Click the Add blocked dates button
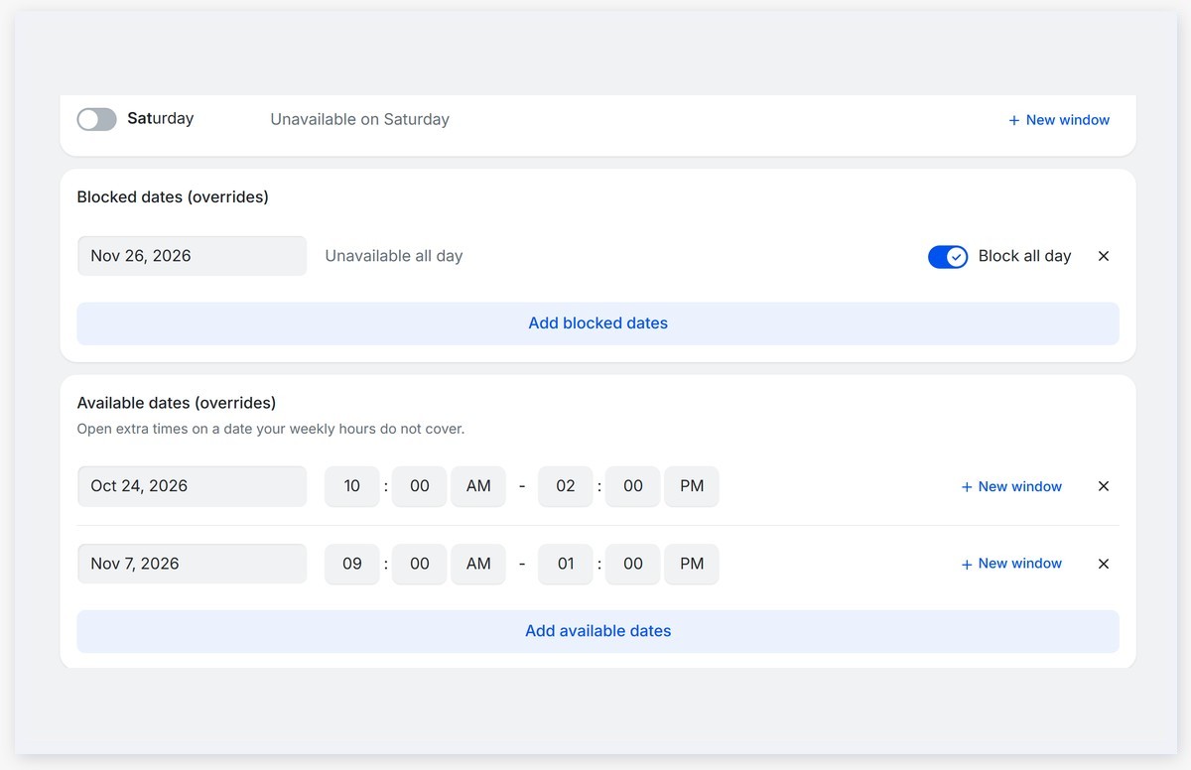The image size is (1191, 770). tap(598, 323)
